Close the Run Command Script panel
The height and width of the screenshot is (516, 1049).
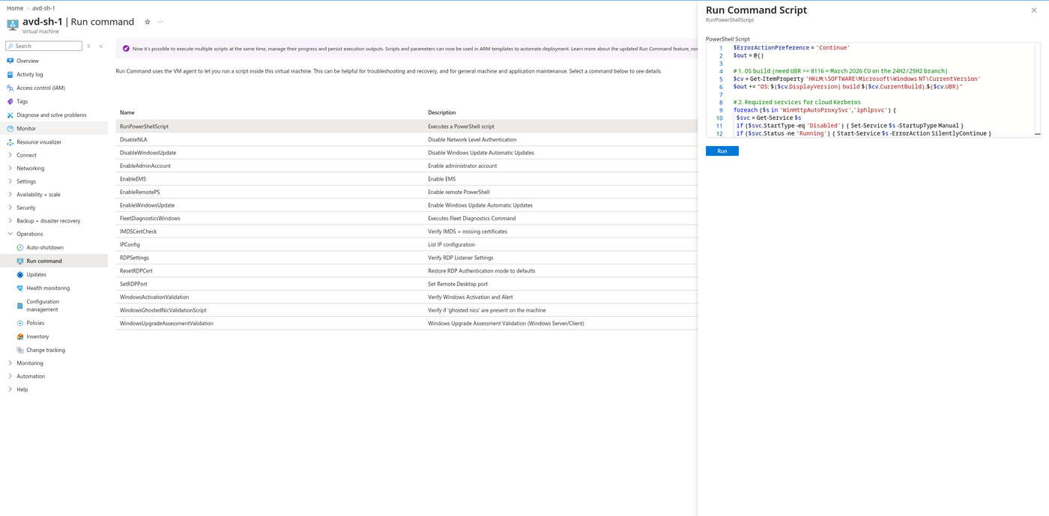coord(1034,10)
